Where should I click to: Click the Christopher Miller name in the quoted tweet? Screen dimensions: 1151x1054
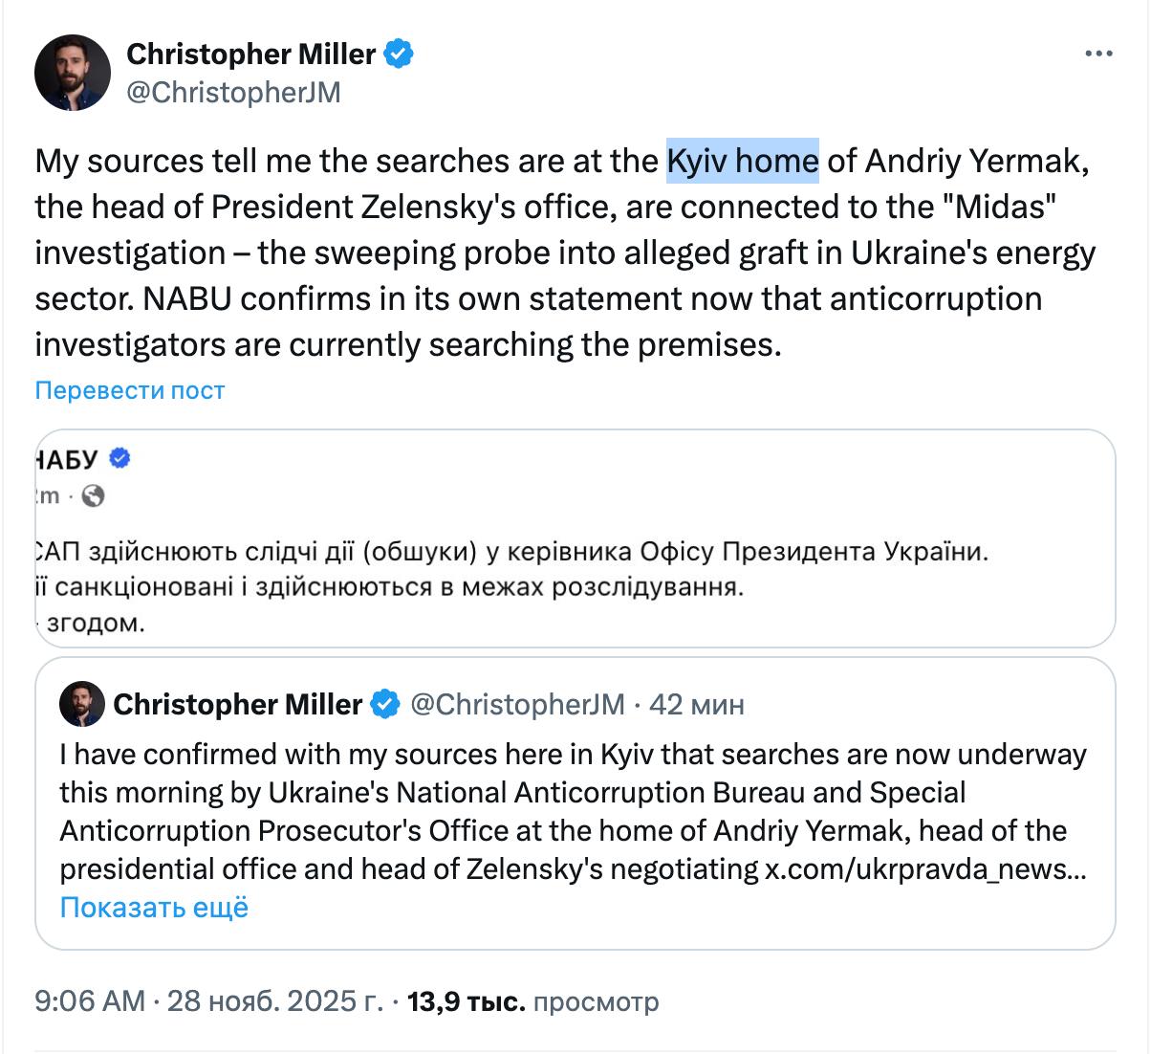(x=237, y=705)
